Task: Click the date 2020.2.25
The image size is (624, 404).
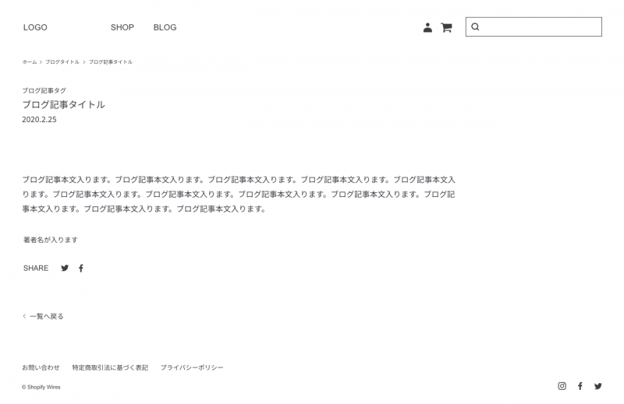Action: 39,120
